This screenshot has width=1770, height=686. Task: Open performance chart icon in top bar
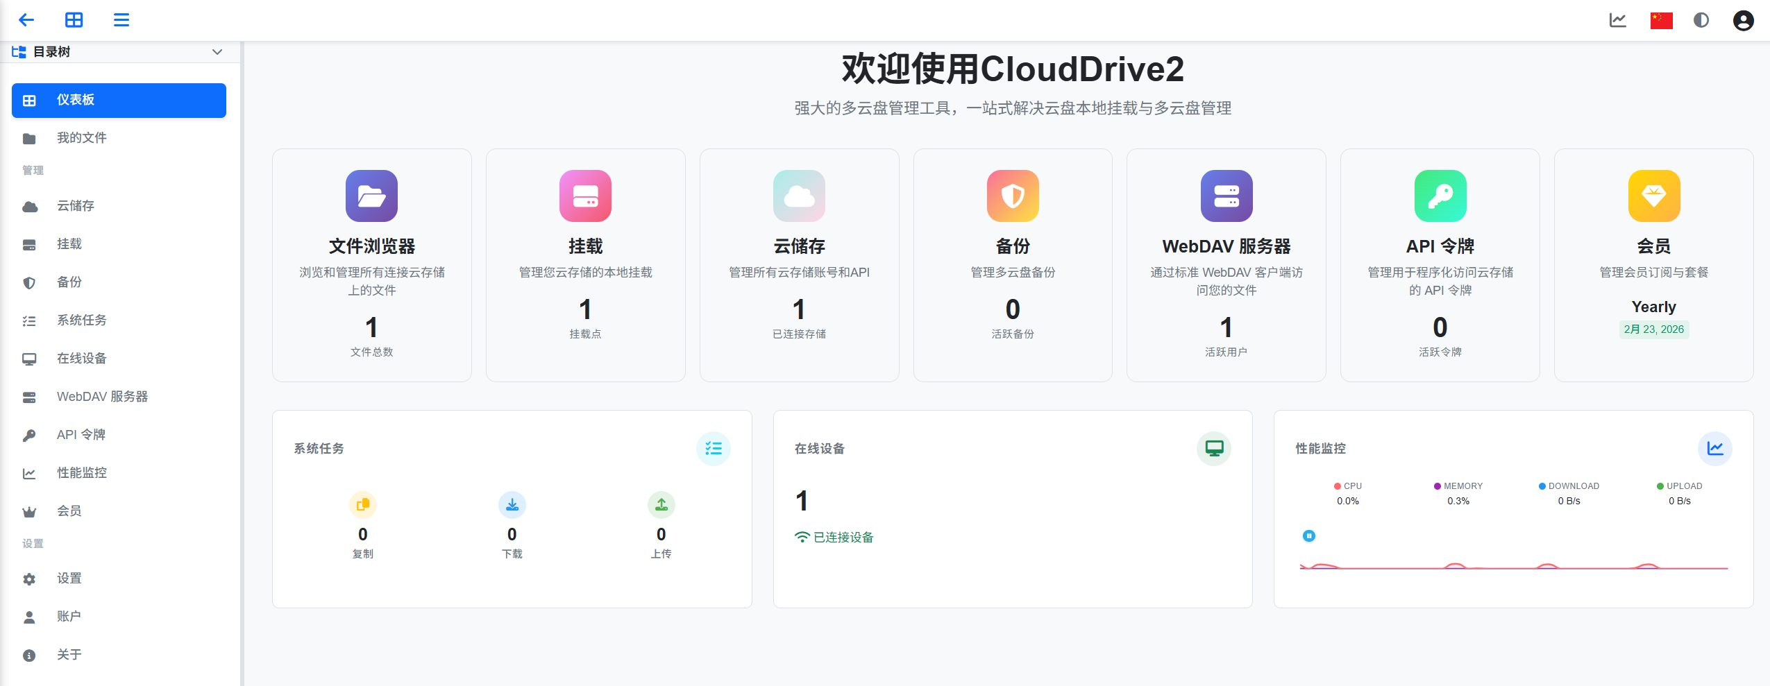(x=1617, y=20)
